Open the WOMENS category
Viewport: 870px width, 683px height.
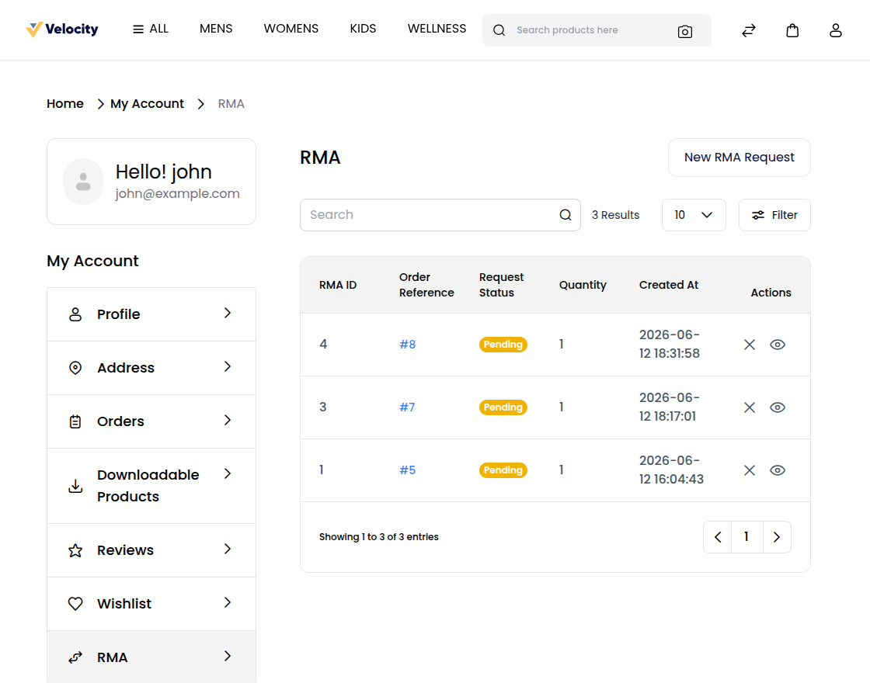(x=291, y=29)
